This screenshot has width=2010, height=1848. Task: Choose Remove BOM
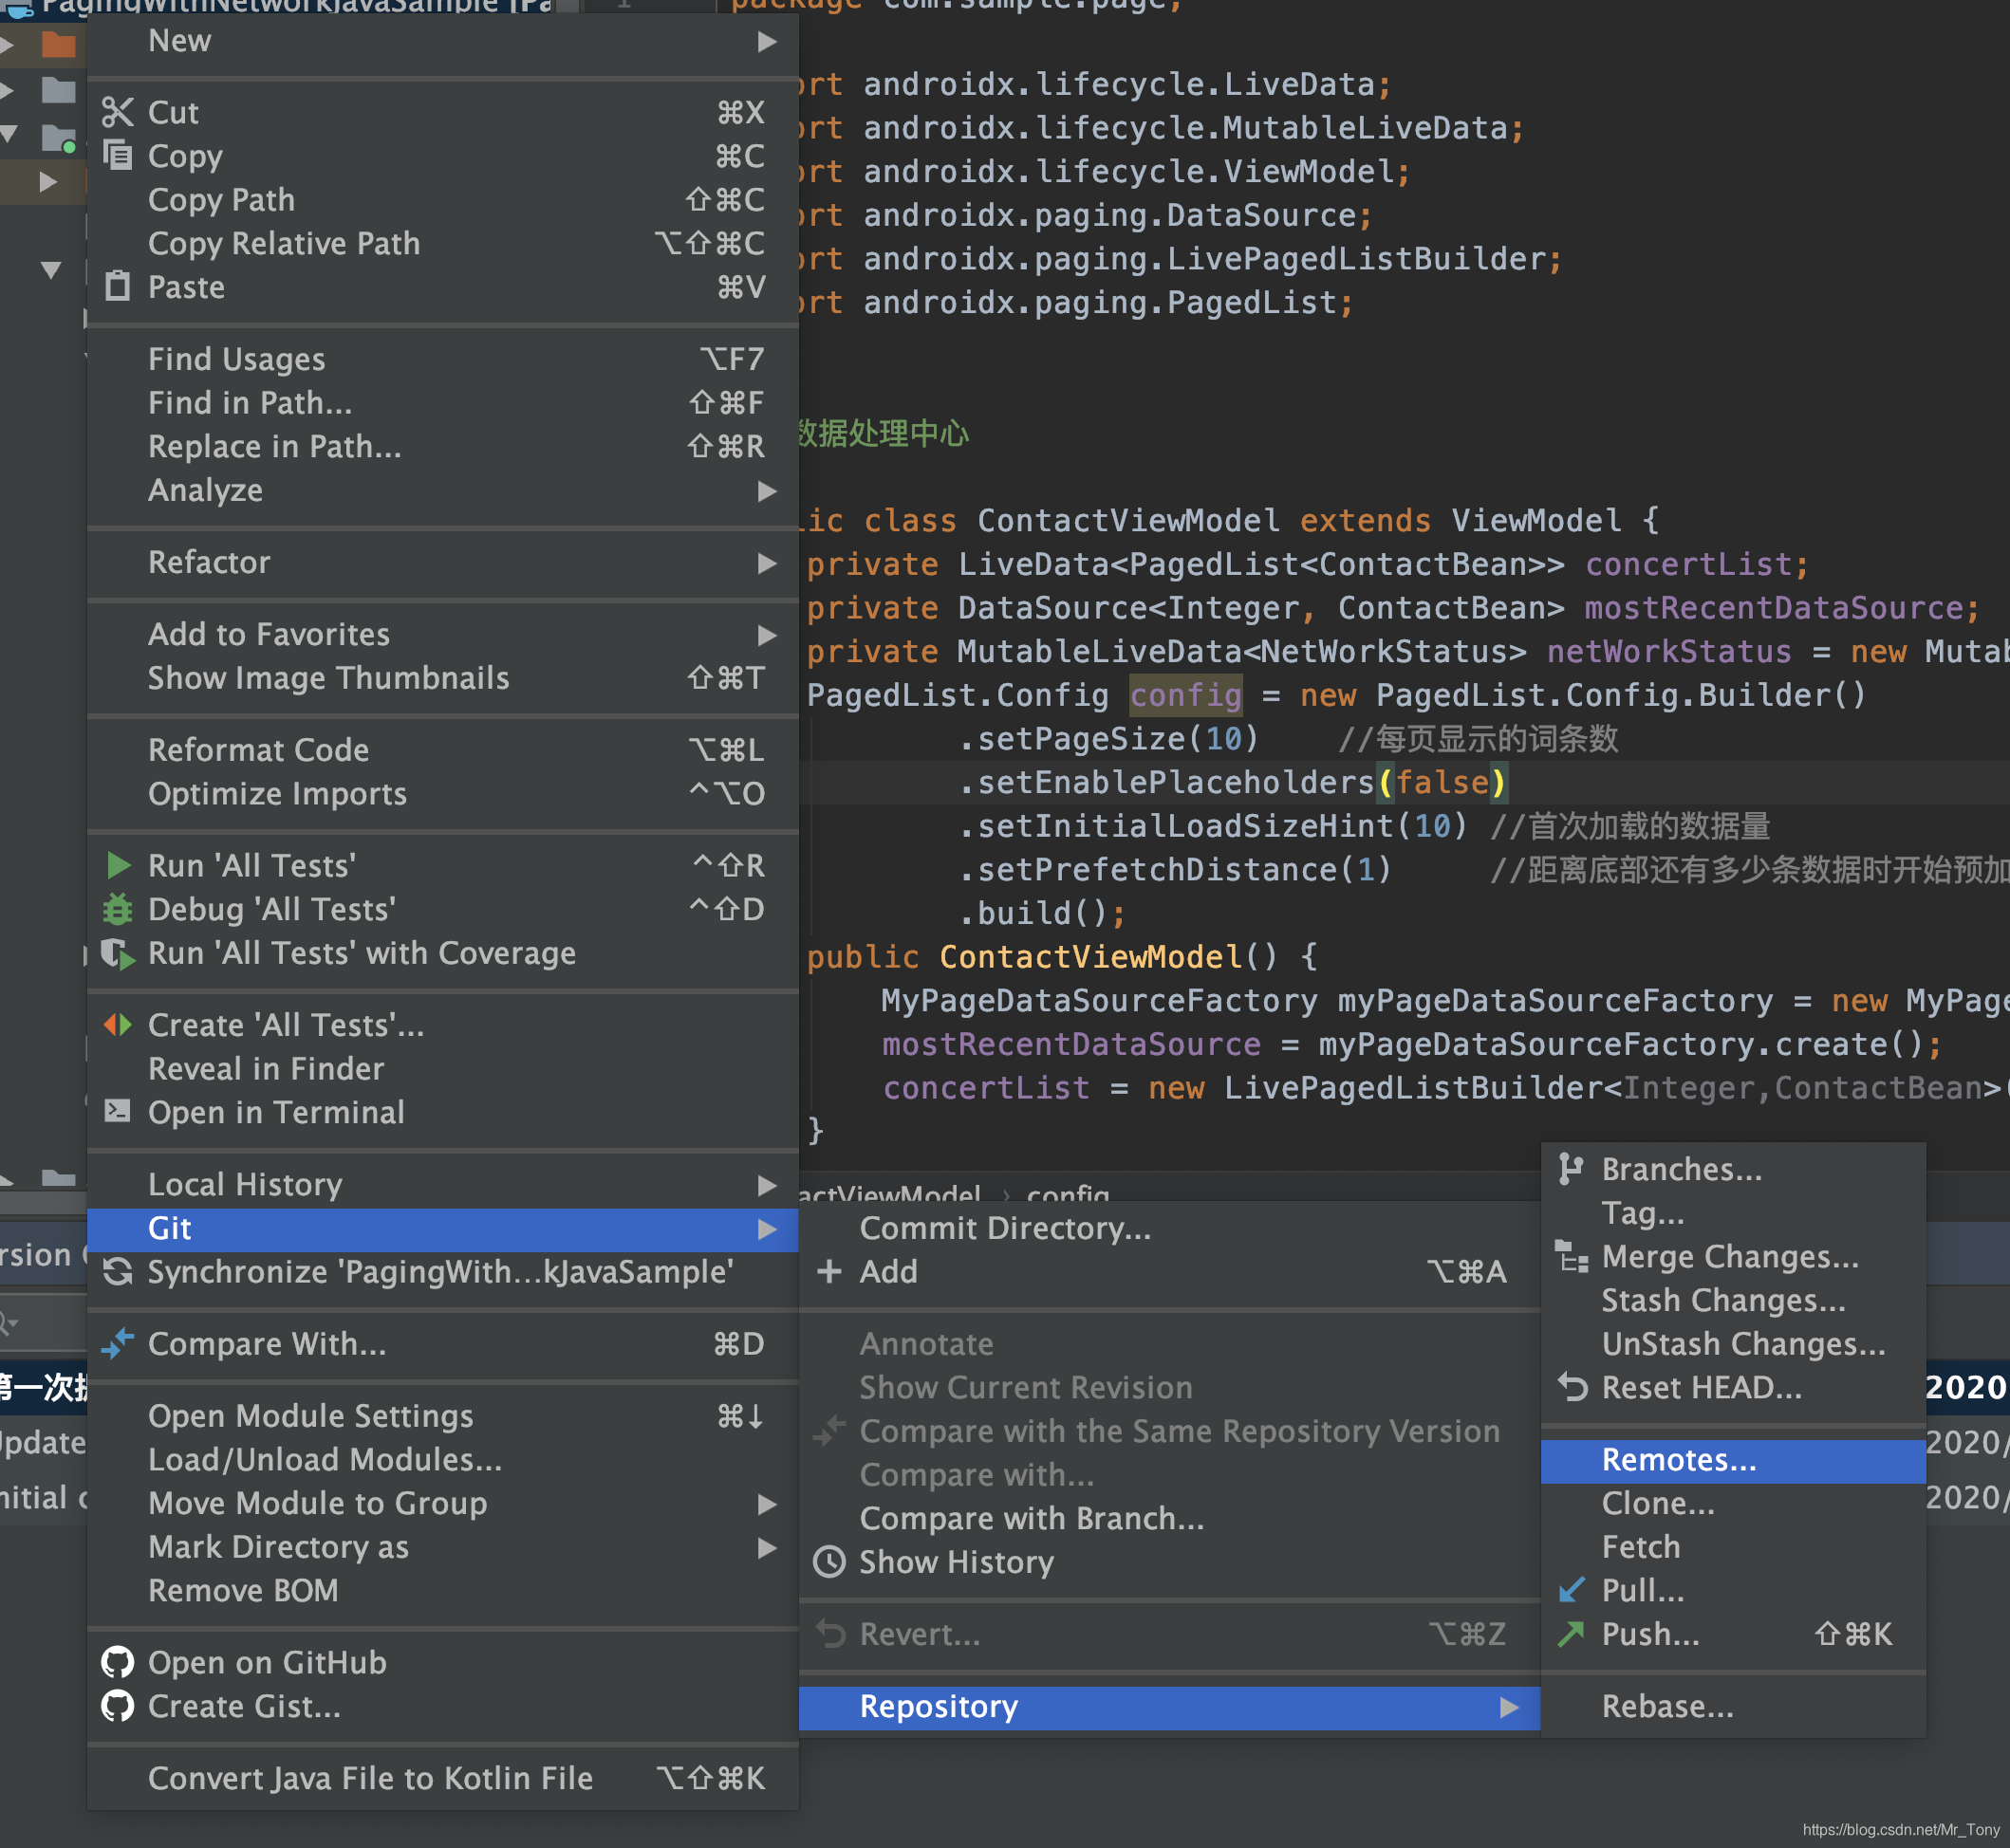443,1591
